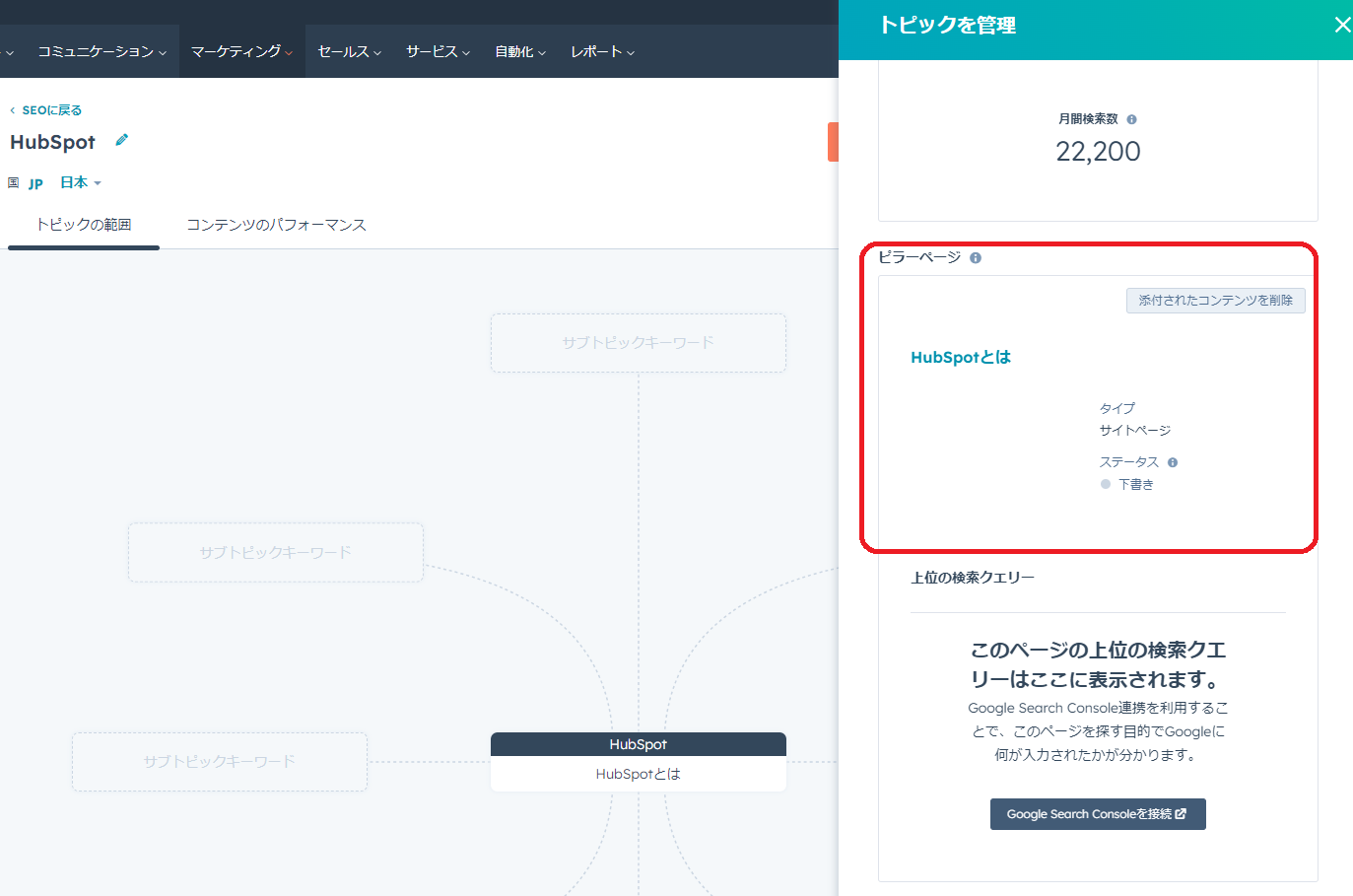Click the 上位の検索クエリー heading
The image size is (1353, 896).
(x=973, y=578)
